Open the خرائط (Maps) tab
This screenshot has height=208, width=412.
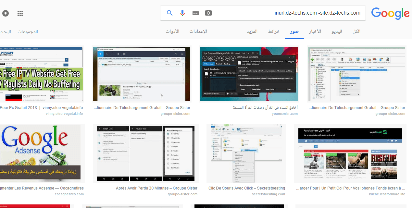point(274,31)
